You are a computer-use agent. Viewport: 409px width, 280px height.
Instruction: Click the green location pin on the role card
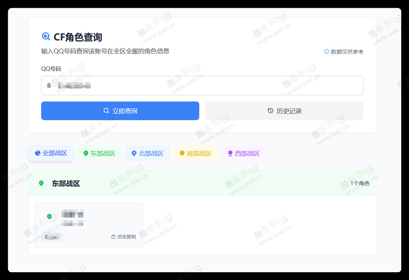(x=49, y=217)
